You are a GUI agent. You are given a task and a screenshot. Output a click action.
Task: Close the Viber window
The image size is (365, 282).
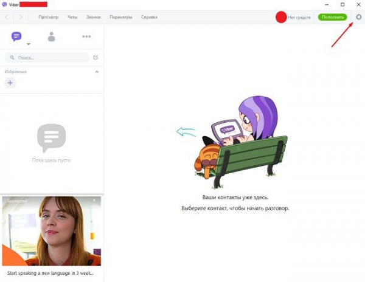[359, 4]
